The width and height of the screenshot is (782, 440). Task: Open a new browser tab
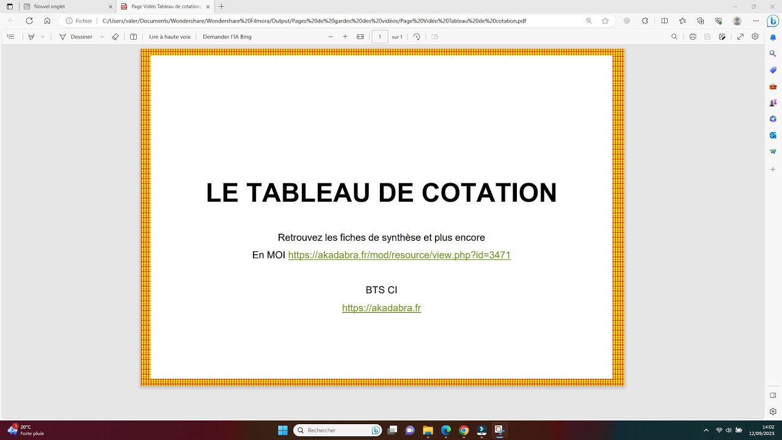coord(221,6)
